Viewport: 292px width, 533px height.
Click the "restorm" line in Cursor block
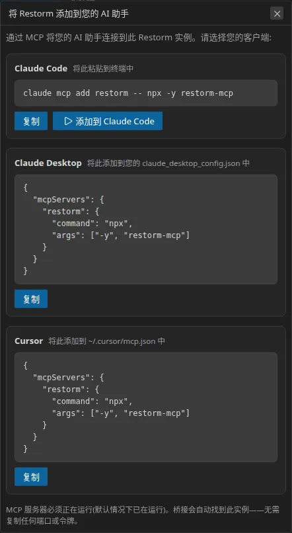point(71,389)
